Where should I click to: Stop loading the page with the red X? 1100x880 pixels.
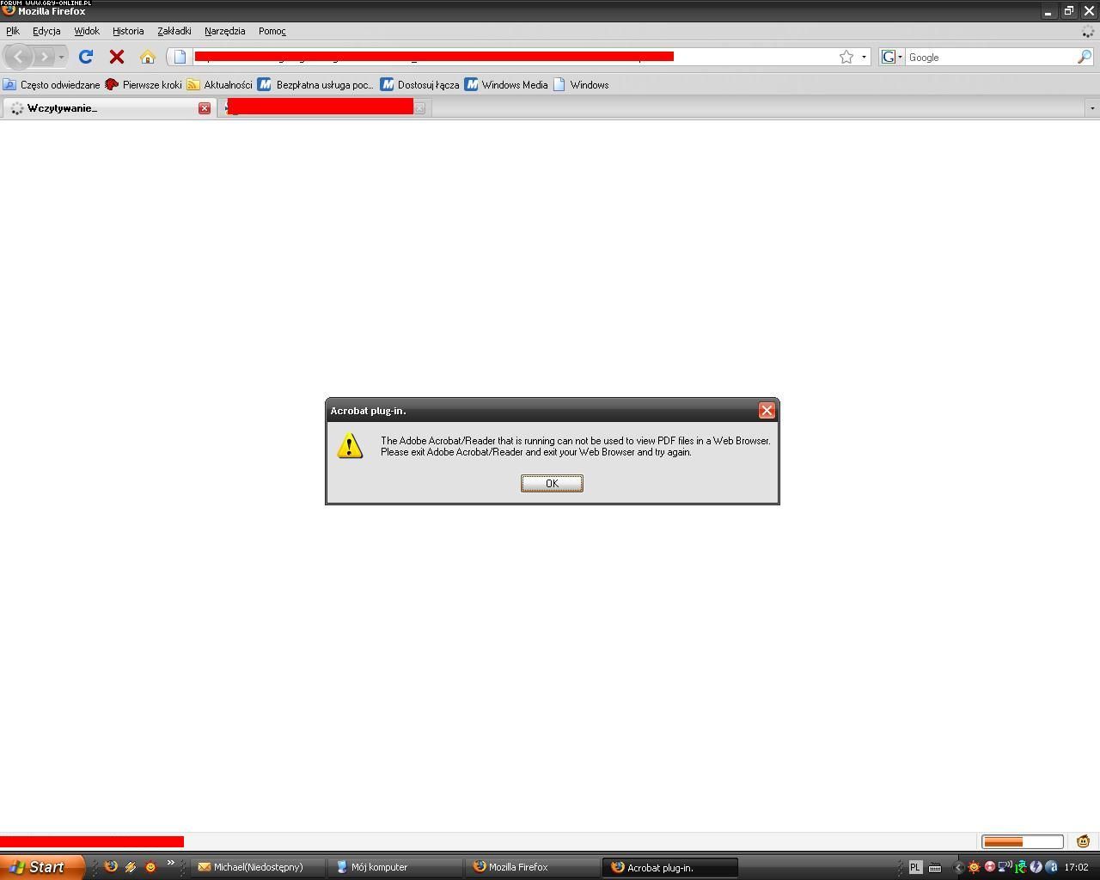(x=117, y=57)
